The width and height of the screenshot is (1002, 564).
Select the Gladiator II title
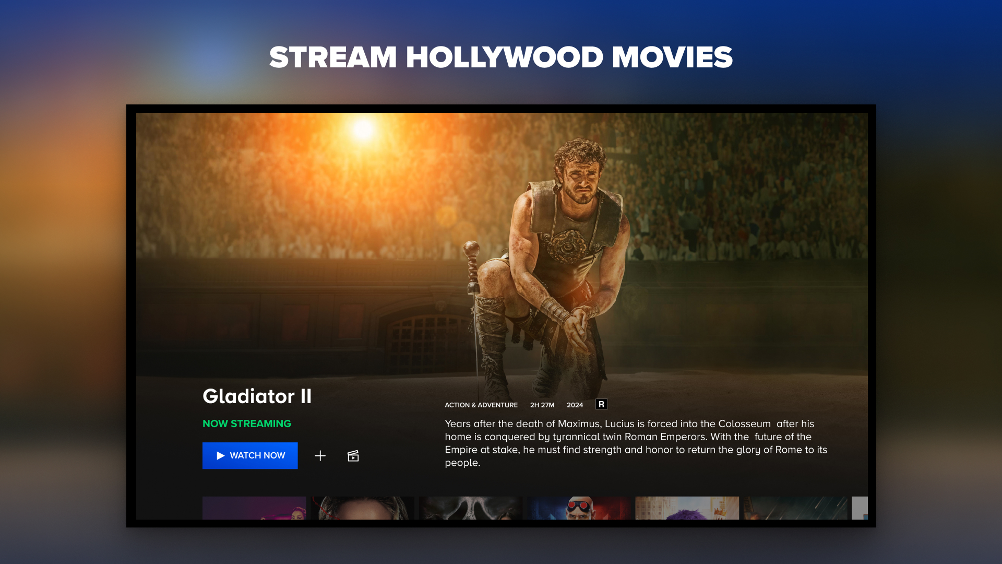[x=257, y=397]
